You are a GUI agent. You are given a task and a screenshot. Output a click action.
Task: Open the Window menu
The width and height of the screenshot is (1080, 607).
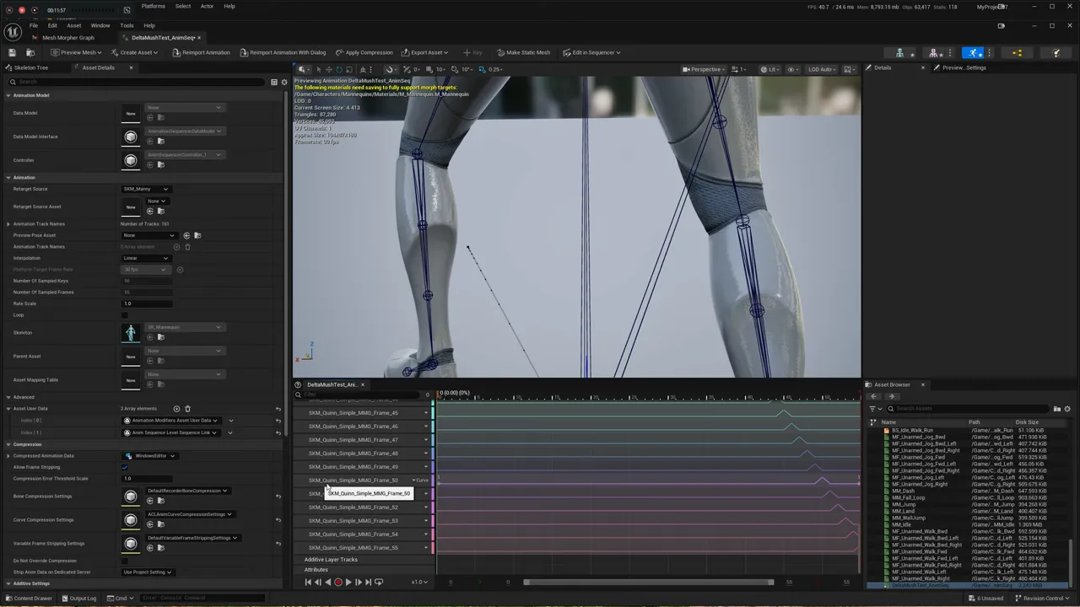(100, 25)
